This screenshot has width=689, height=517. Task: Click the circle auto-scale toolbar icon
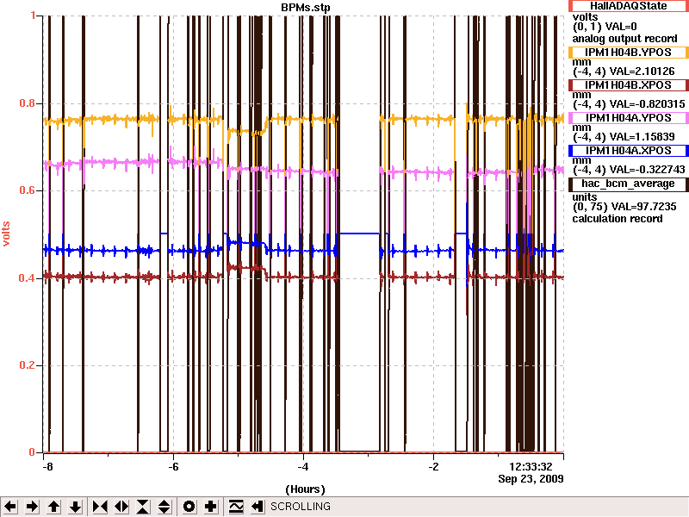tap(189, 507)
